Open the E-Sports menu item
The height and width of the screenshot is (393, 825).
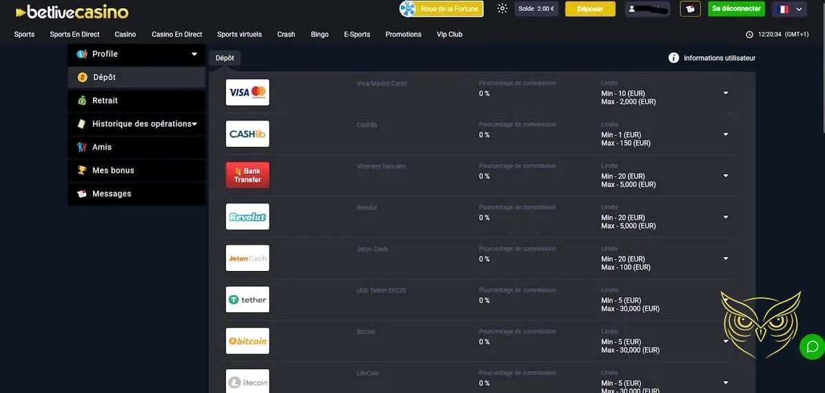[357, 34]
